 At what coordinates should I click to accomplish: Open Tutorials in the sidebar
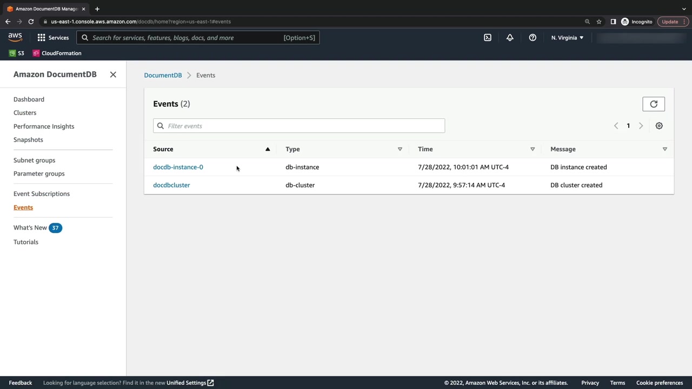click(x=26, y=242)
